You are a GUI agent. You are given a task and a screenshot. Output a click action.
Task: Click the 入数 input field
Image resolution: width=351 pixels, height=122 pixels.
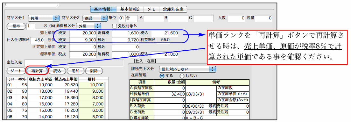(237, 18)
